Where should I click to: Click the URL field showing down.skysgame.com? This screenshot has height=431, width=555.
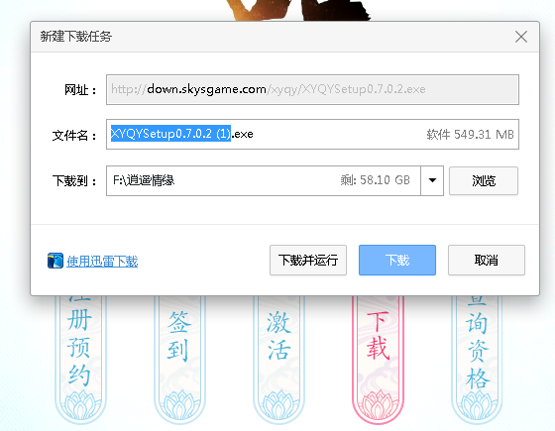(x=312, y=89)
